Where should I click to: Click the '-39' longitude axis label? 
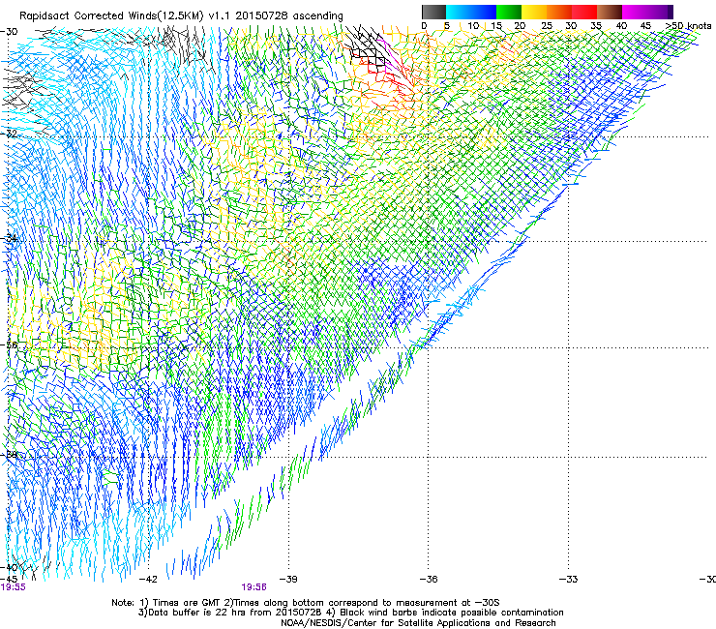click(288, 580)
